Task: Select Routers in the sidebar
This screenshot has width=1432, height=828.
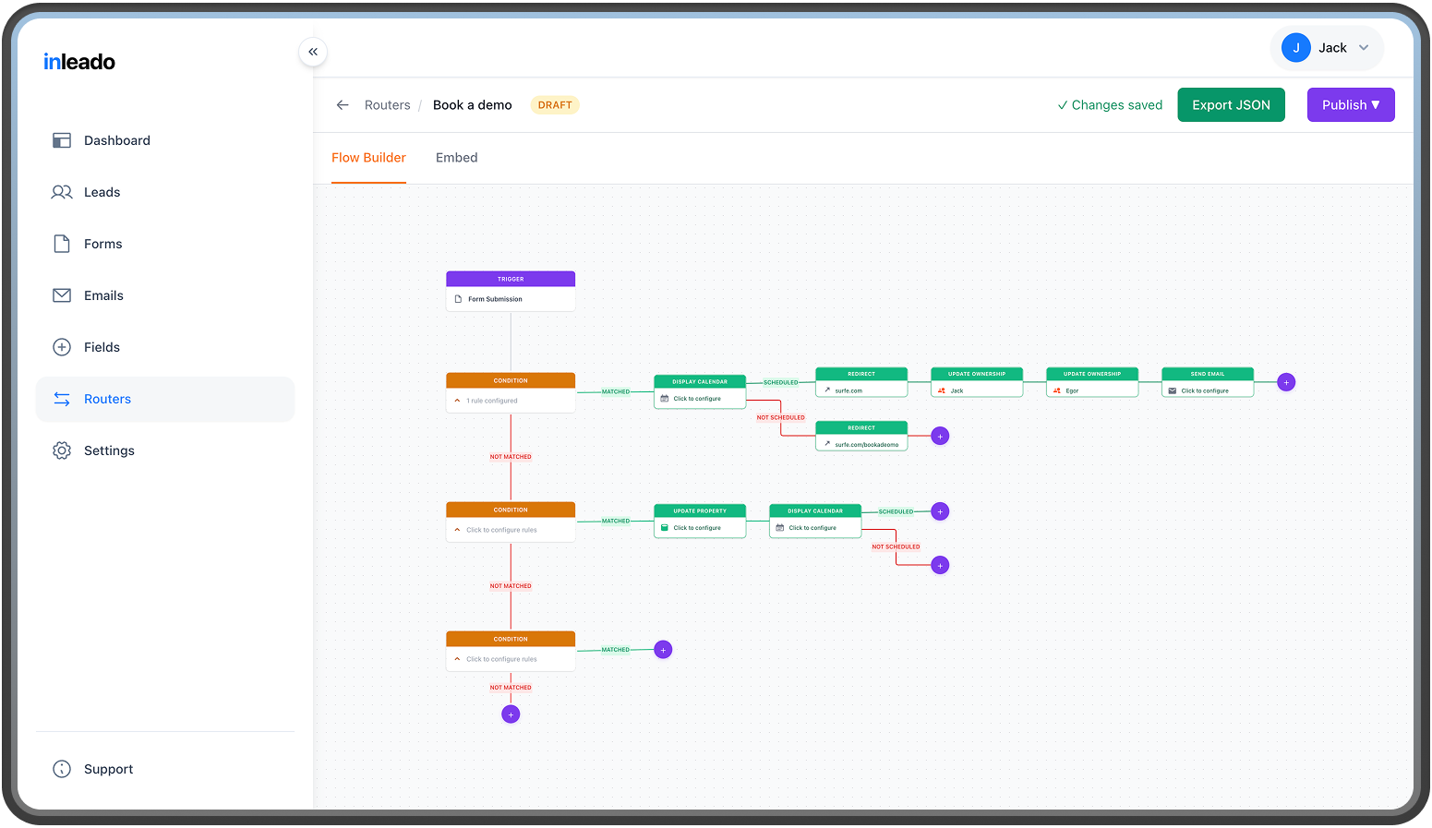Action: click(x=165, y=399)
